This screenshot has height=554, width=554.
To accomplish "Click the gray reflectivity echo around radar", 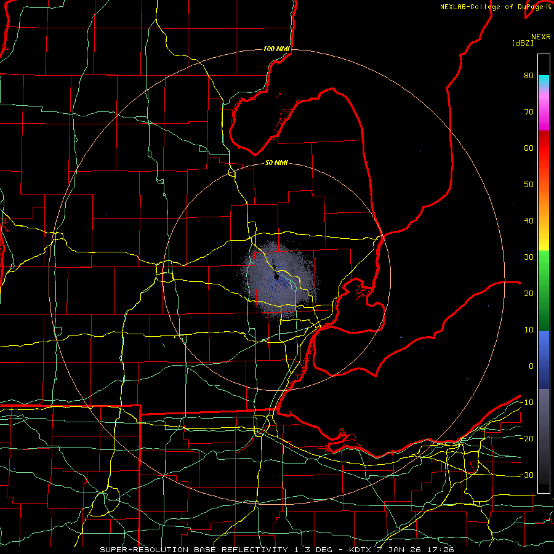I will [x=279, y=279].
